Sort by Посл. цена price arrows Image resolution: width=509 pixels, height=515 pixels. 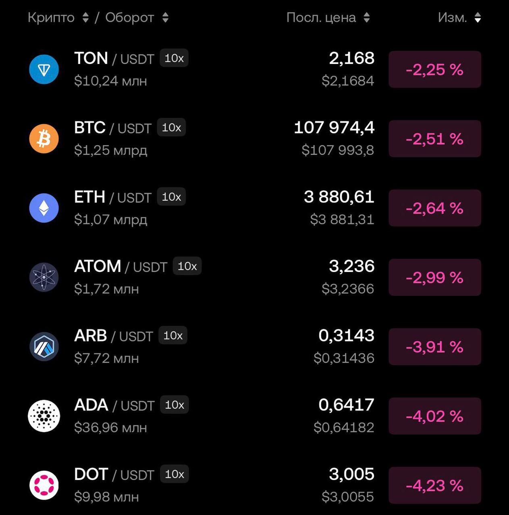point(366,18)
